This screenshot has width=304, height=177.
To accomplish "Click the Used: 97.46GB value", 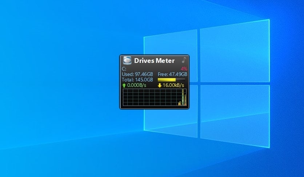I will (137, 74).
